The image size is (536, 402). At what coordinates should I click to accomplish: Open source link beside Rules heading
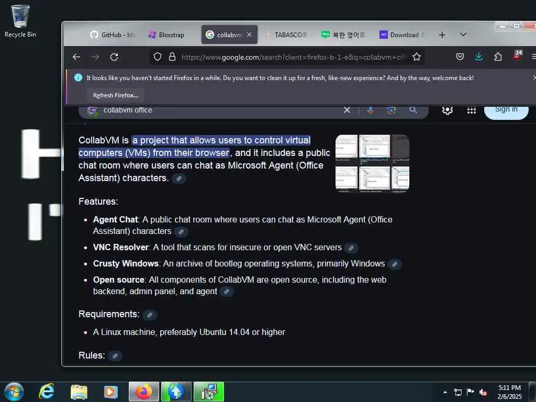[x=115, y=356]
